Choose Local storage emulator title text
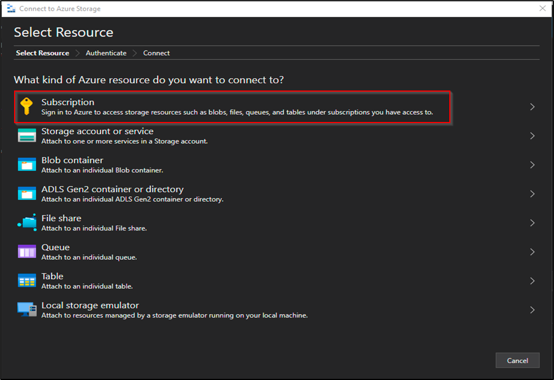This screenshot has height=380, width=554. coord(90,305)
